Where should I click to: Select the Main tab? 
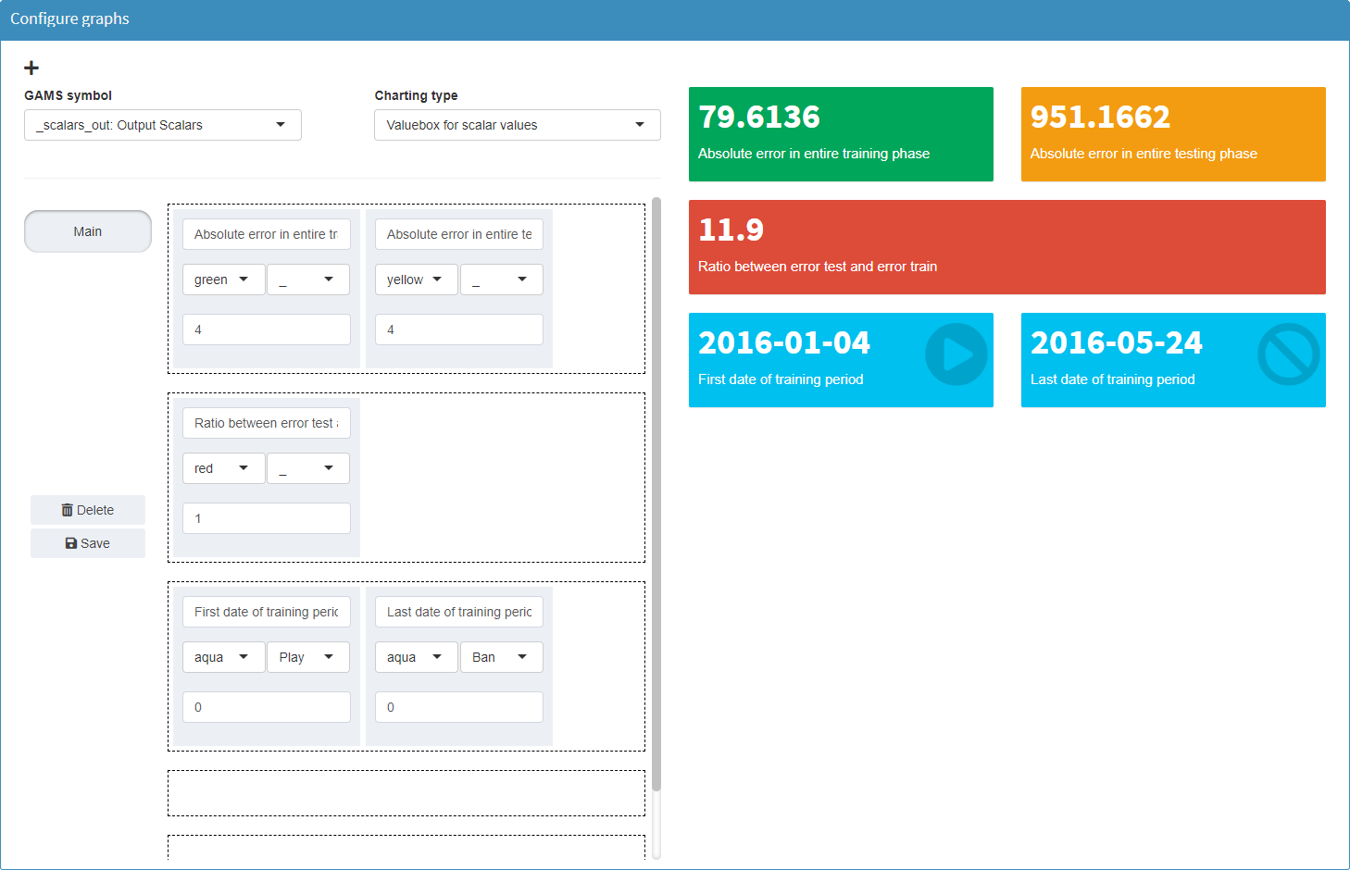point(87,230)
